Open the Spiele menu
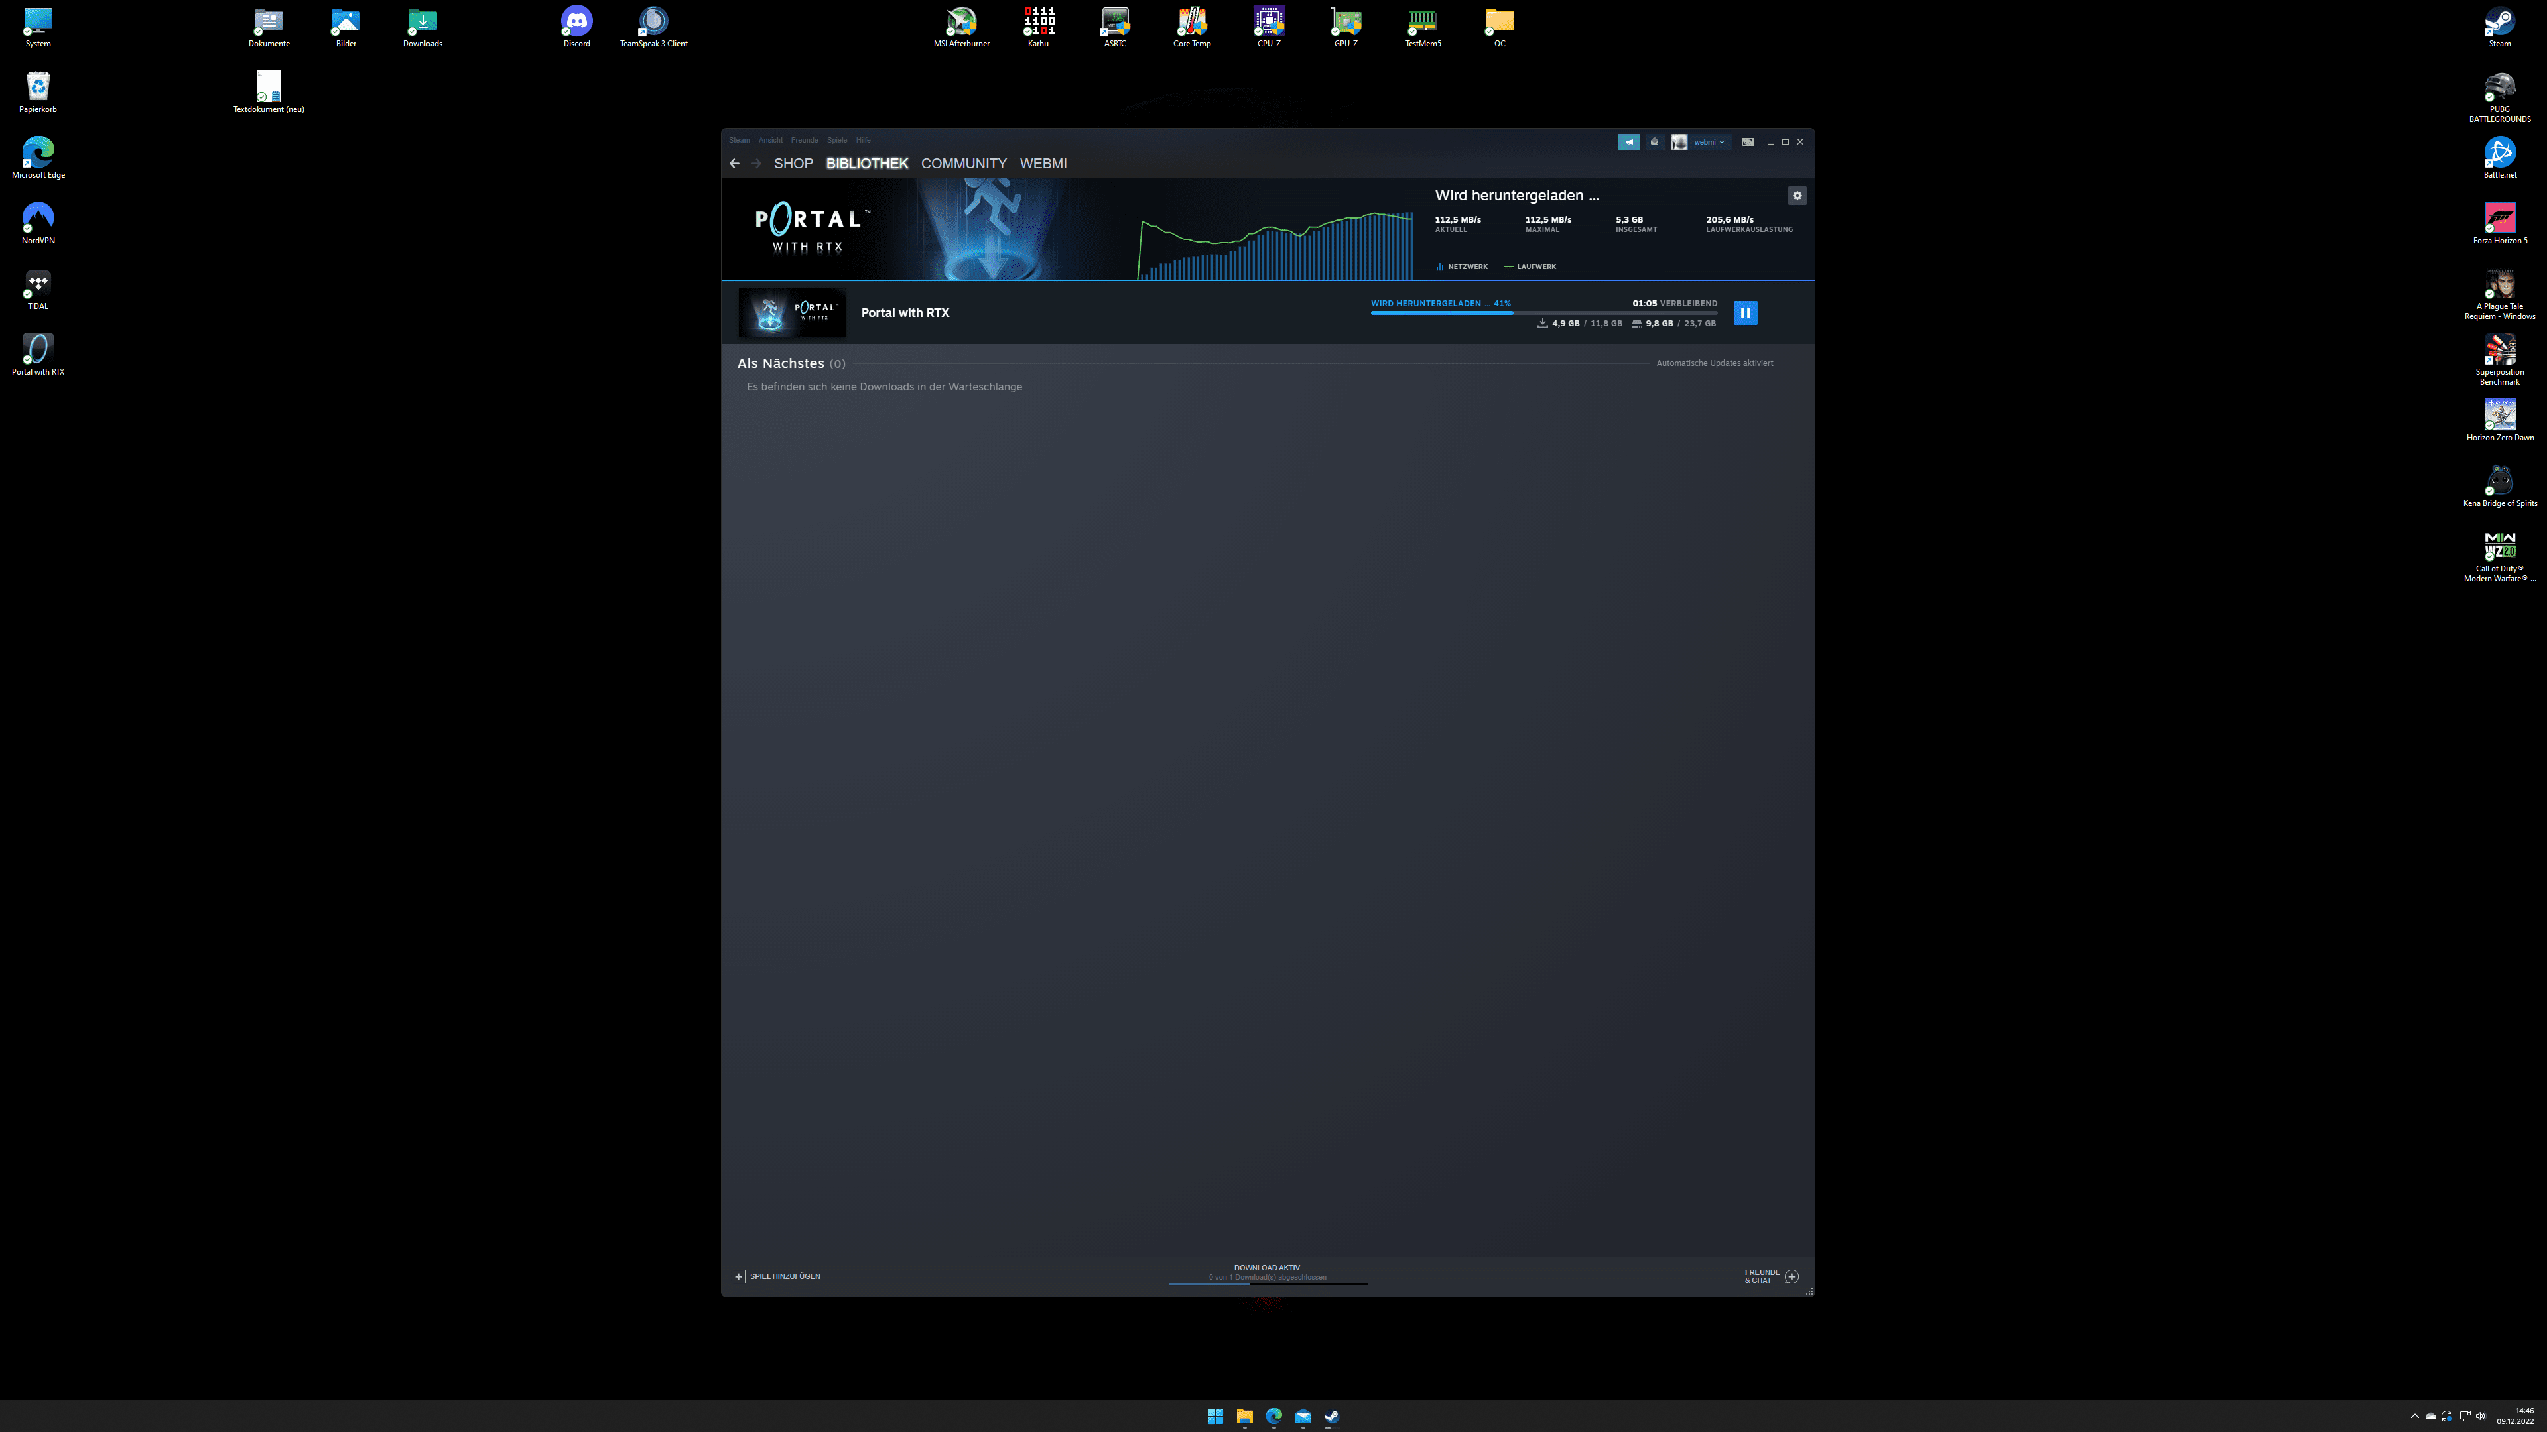 click(x=836, y=141)
